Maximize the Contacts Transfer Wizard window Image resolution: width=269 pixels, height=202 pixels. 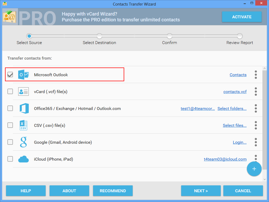click(252, 3)
